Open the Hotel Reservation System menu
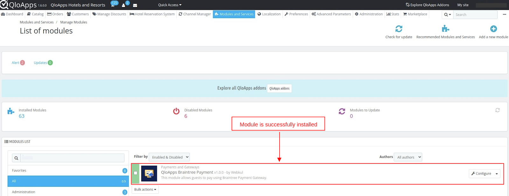Screen dimensions: 509x196 click(152, 14)
